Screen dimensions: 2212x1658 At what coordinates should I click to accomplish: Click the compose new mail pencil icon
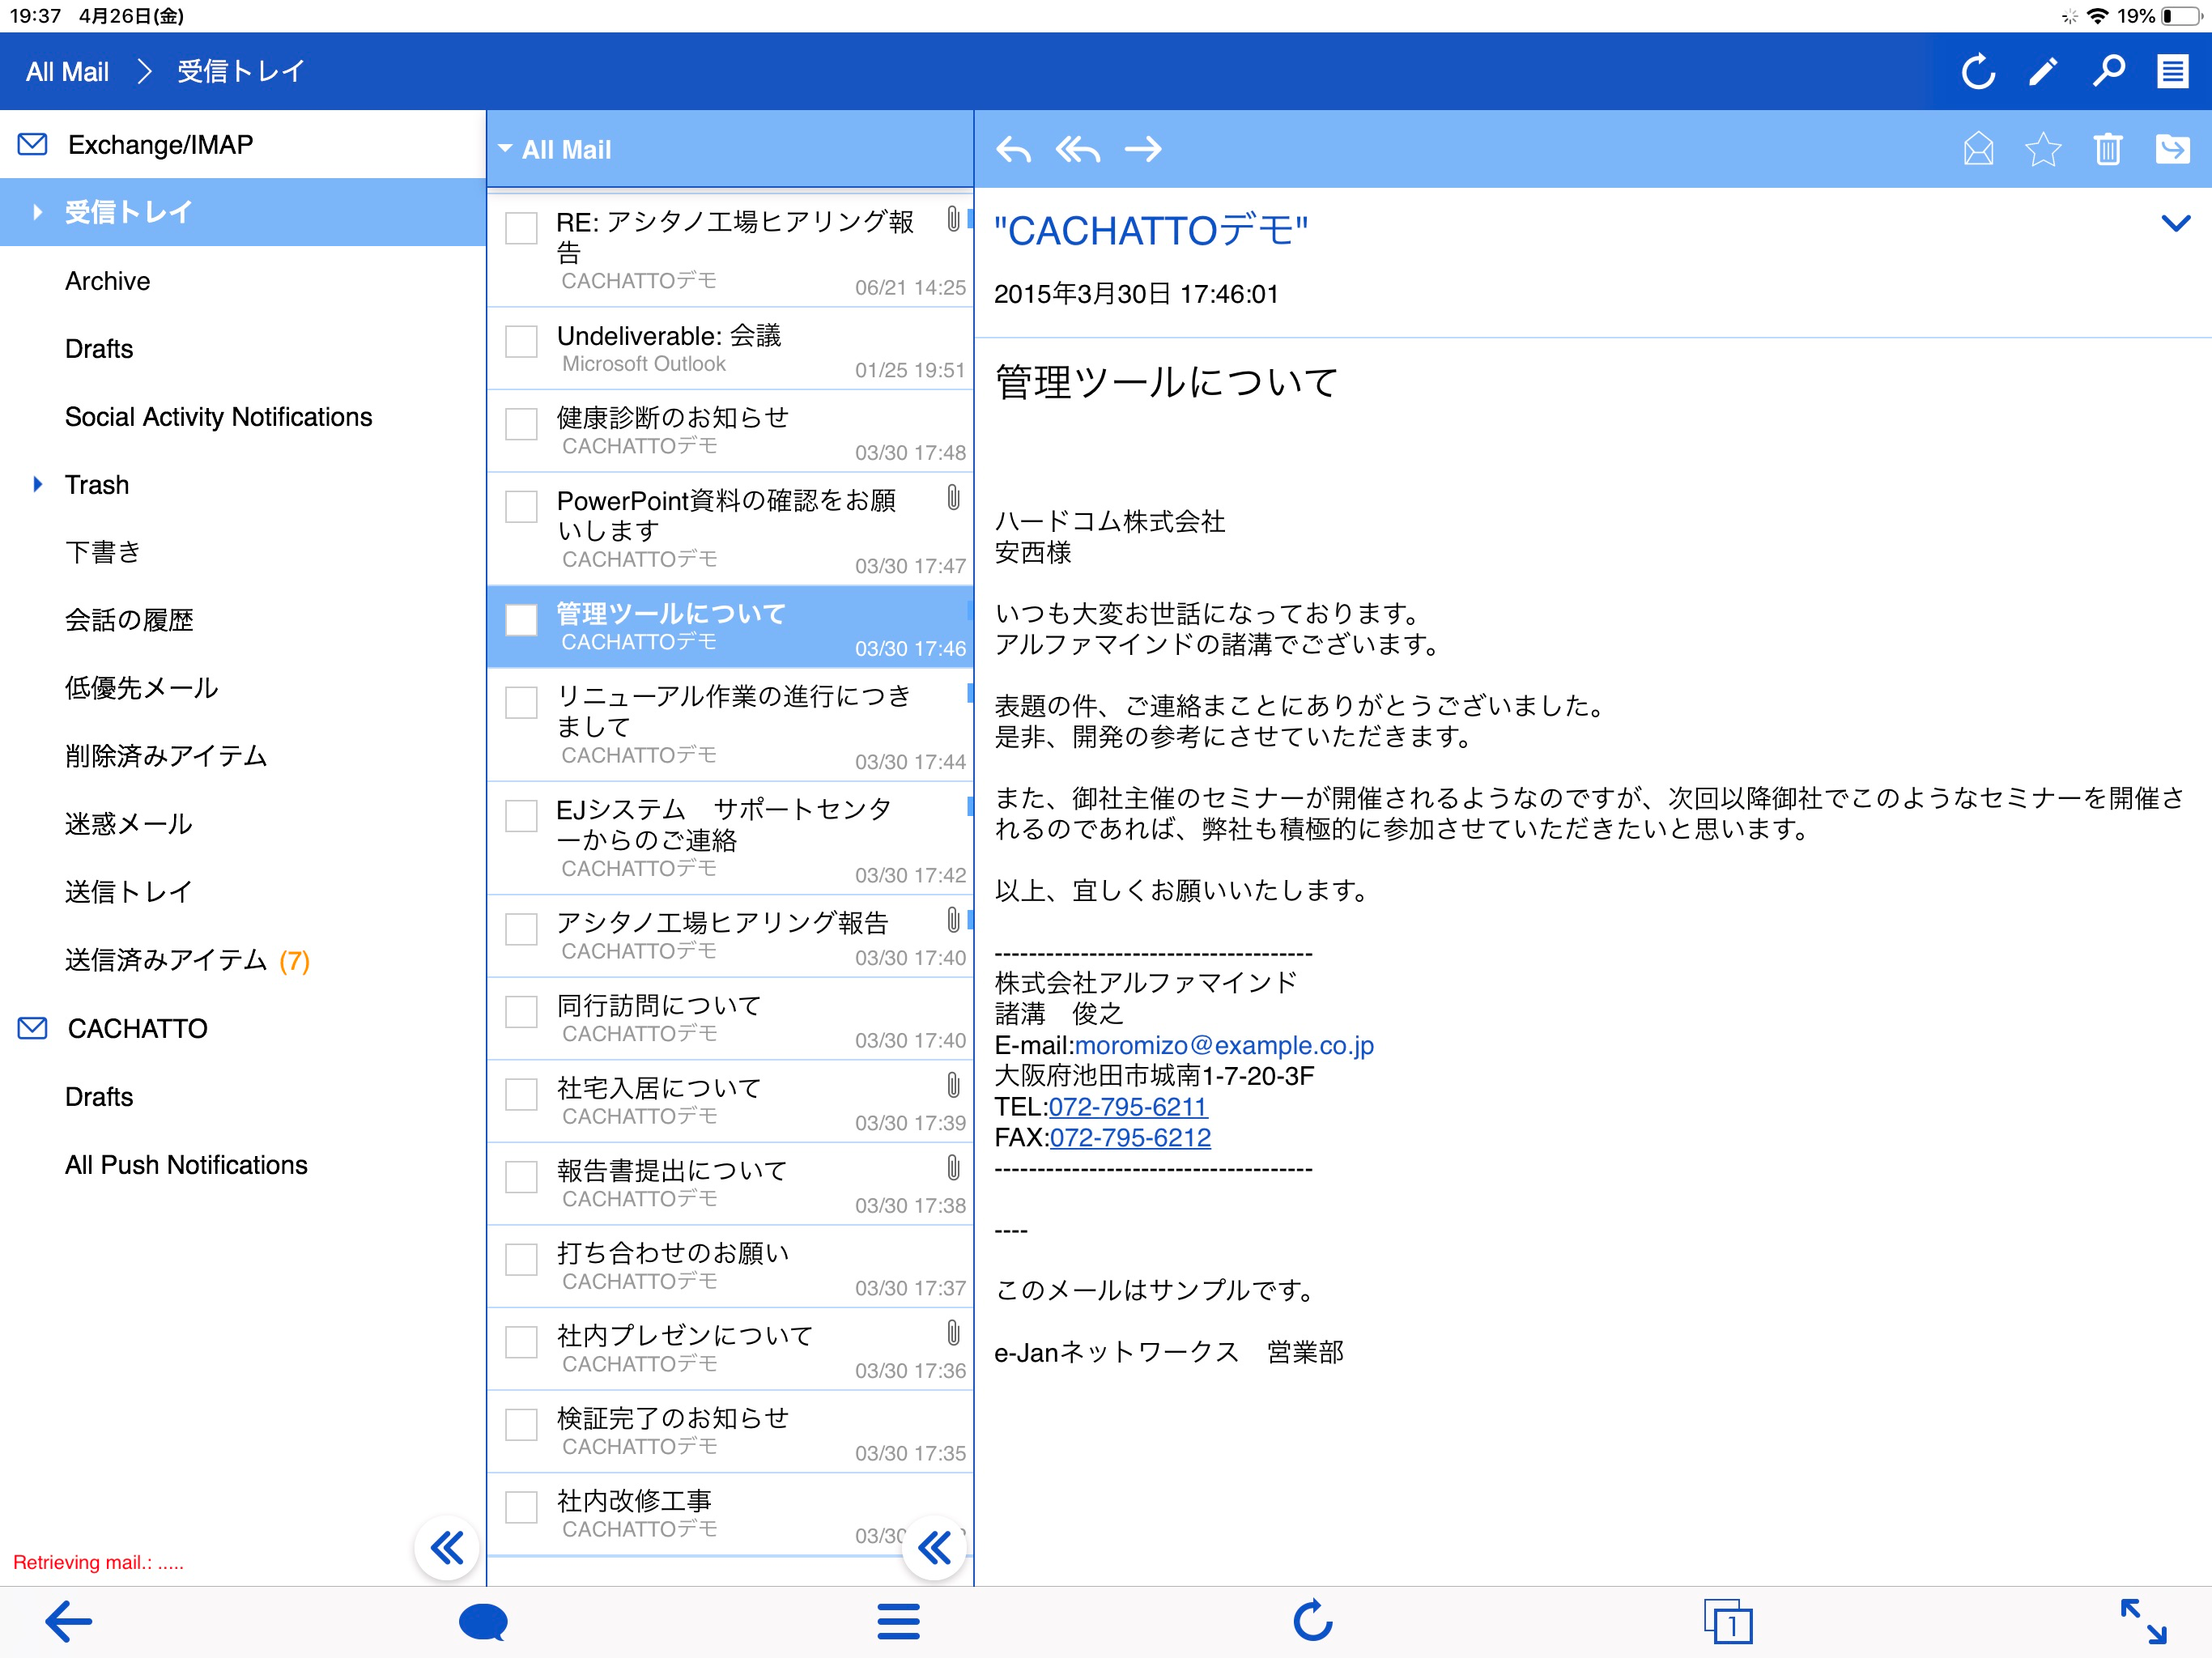point(2042,72)
